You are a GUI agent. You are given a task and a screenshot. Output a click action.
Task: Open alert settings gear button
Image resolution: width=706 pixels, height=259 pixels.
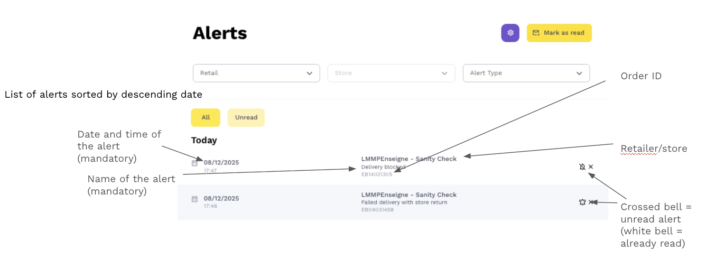click(x=511, y=33)
